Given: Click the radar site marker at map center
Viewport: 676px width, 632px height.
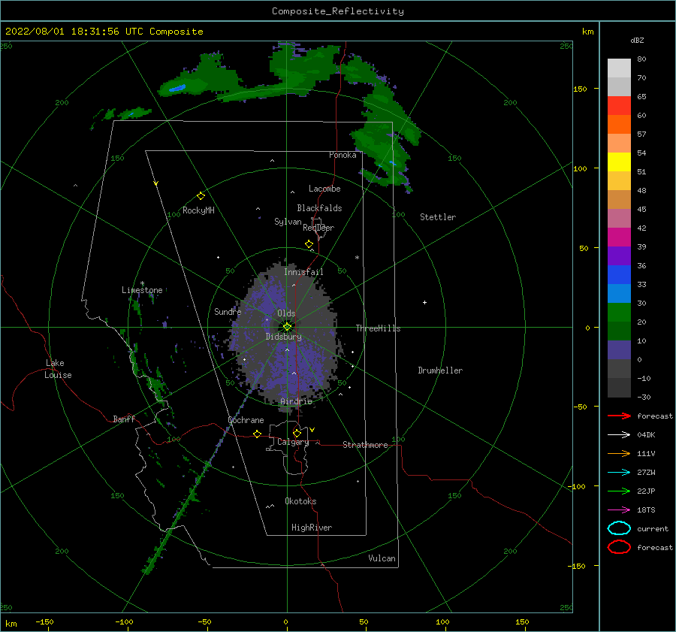Looking at the screenshot, I should 287,327.
